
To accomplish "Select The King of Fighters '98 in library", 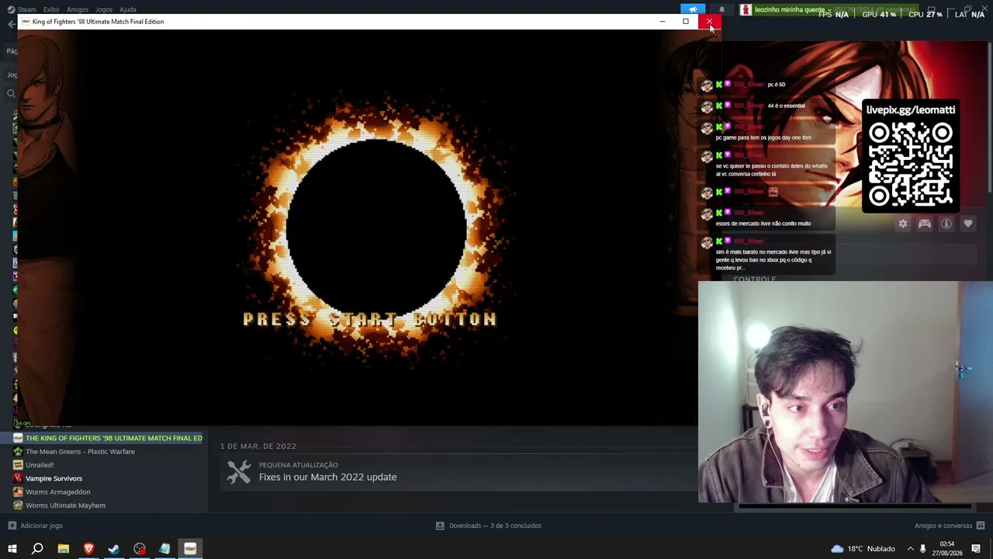I will tap(113, 438).
